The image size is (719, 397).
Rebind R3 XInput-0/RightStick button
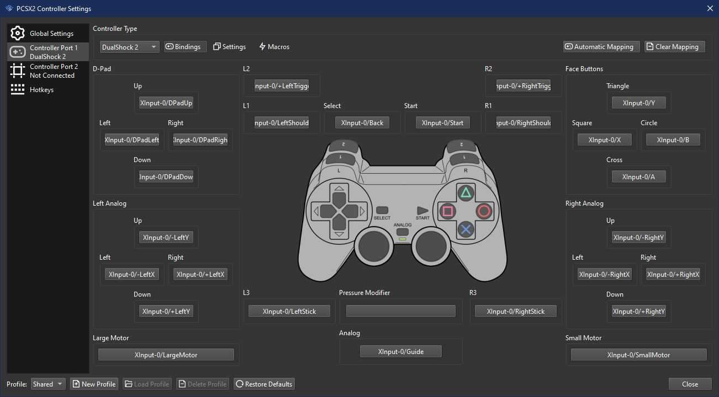pyautogui.click(x=516, y=312)
